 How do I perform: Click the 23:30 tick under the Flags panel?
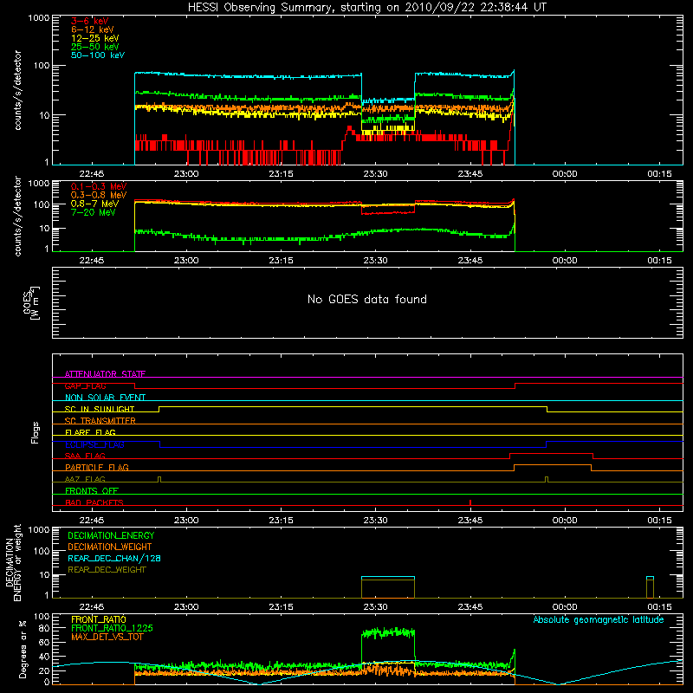tap(375, 521)
